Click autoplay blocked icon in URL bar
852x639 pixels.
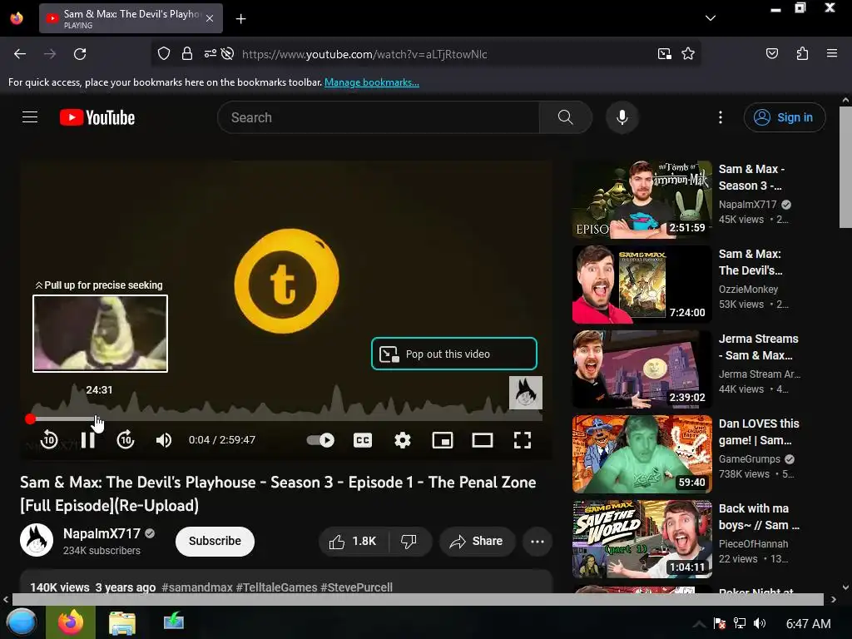tap(228, 53)
